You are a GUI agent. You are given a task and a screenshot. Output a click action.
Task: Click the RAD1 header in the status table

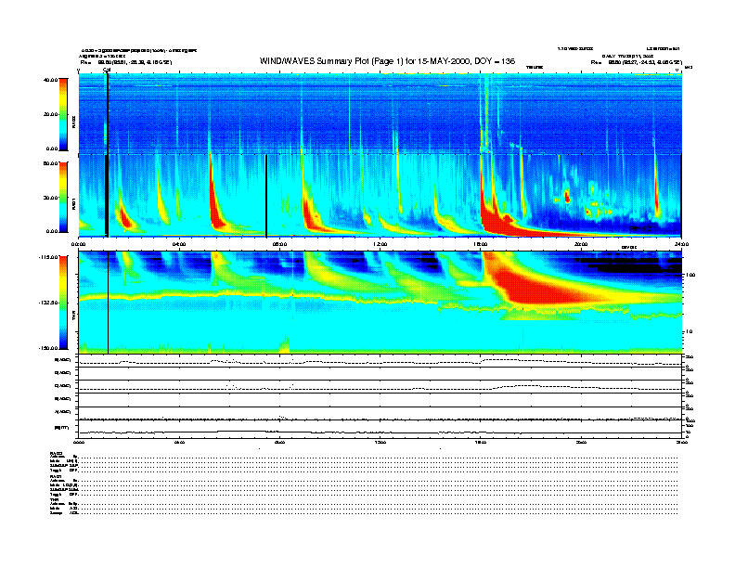click(56, 477)
